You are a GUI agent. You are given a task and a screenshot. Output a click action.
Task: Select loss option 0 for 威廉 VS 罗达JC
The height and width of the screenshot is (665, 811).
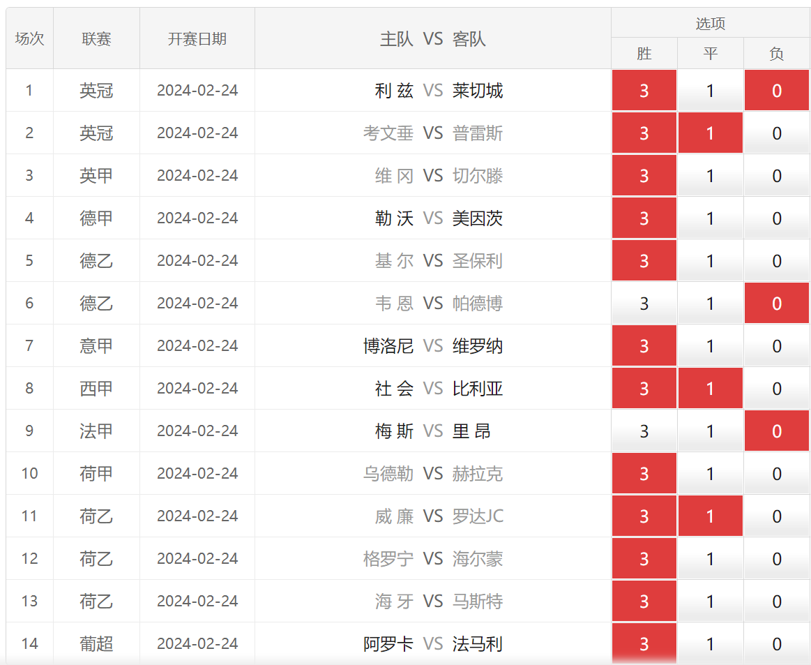(x=776, y=516)
